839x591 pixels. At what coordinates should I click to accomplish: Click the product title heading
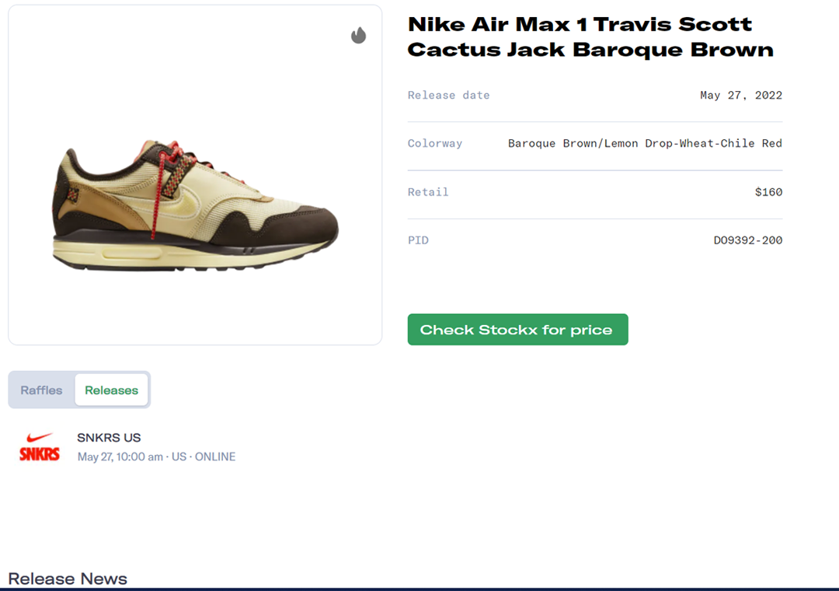(590, 37)
